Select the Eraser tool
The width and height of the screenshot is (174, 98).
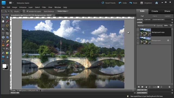[7, 45]
